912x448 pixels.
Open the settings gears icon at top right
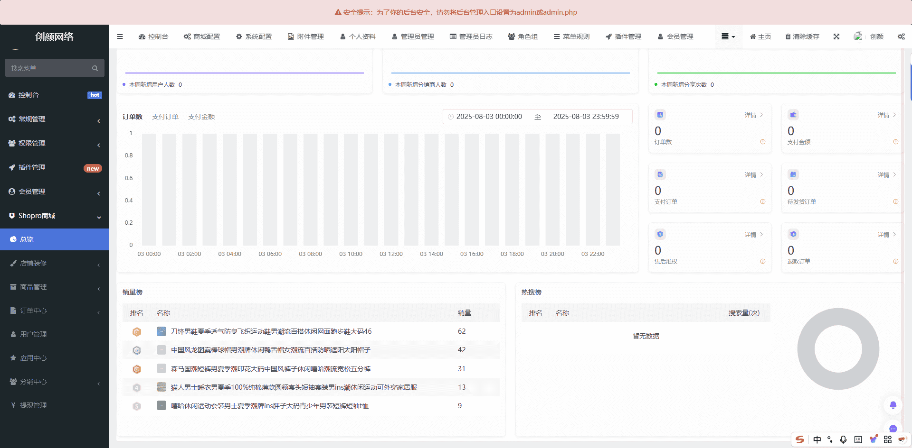point(901,37)
